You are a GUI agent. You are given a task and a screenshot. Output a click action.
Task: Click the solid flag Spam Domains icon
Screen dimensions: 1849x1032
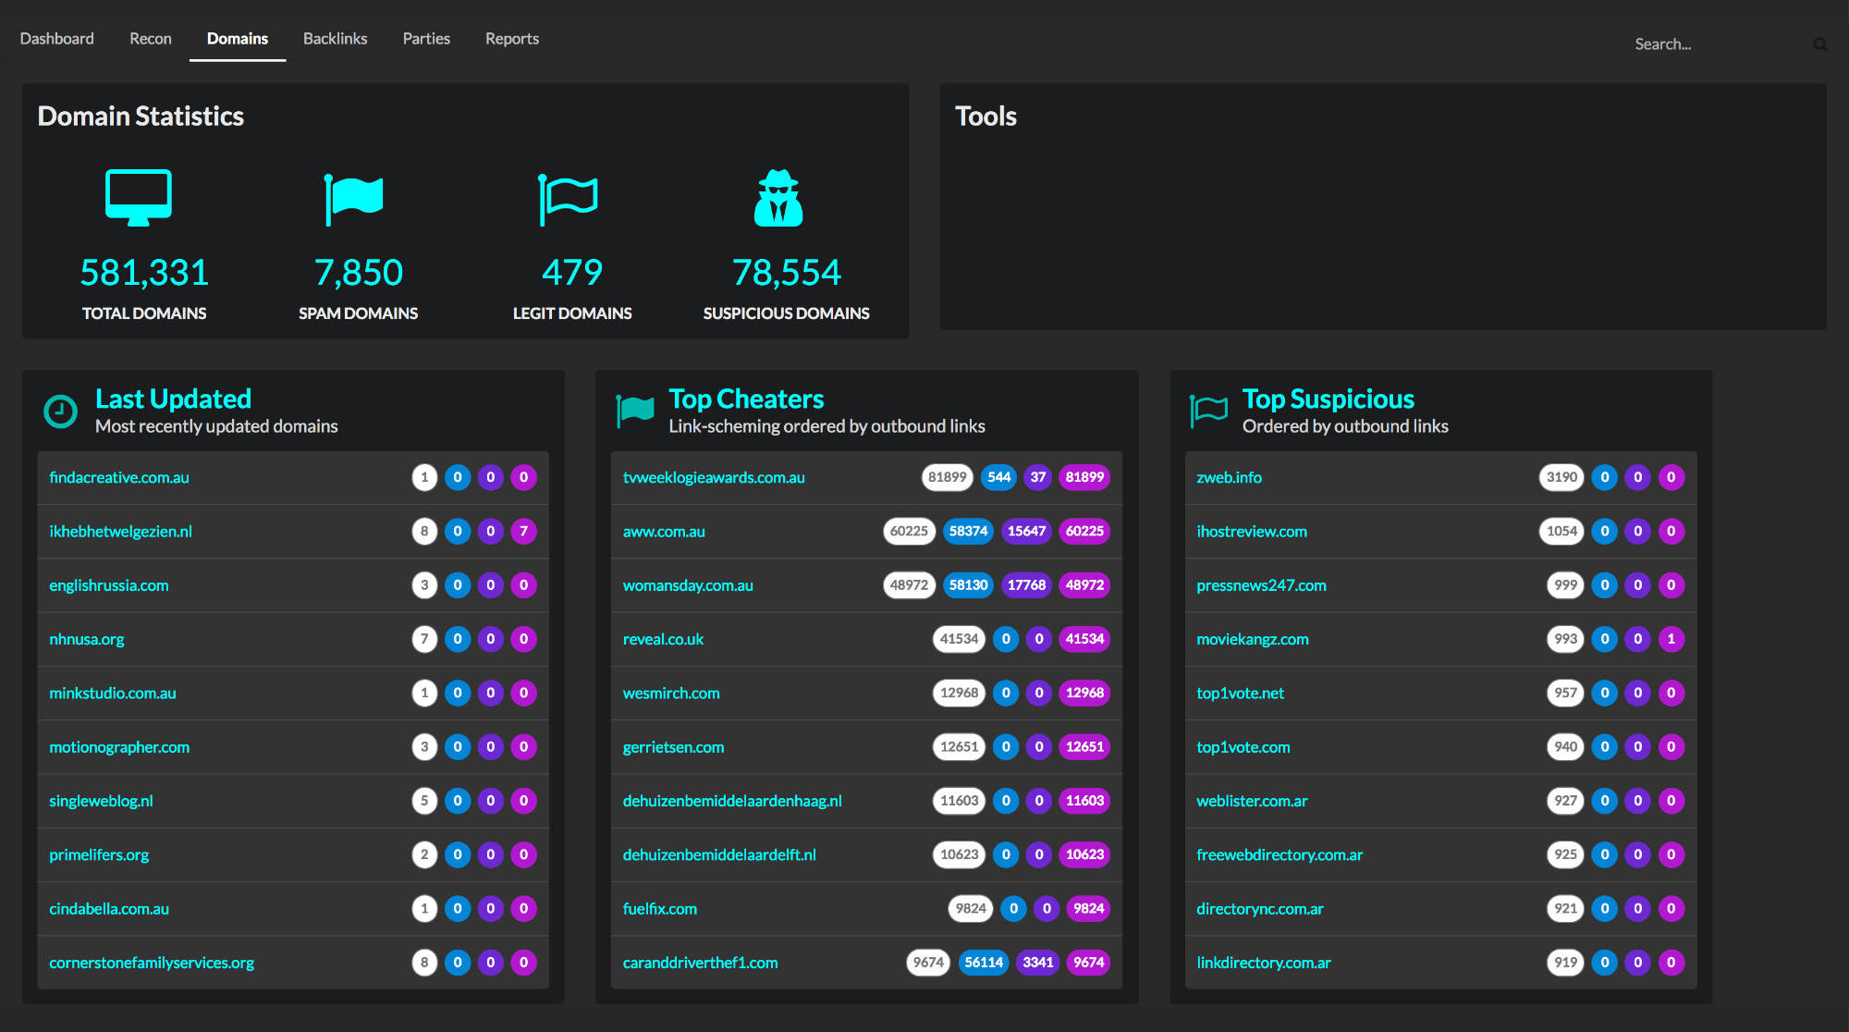[x=354, y=198]
